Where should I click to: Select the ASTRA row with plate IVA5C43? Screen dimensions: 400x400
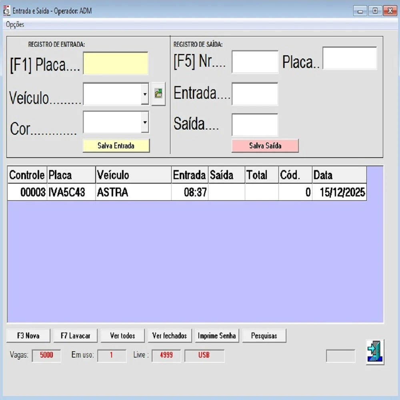(x=112, y=192)
